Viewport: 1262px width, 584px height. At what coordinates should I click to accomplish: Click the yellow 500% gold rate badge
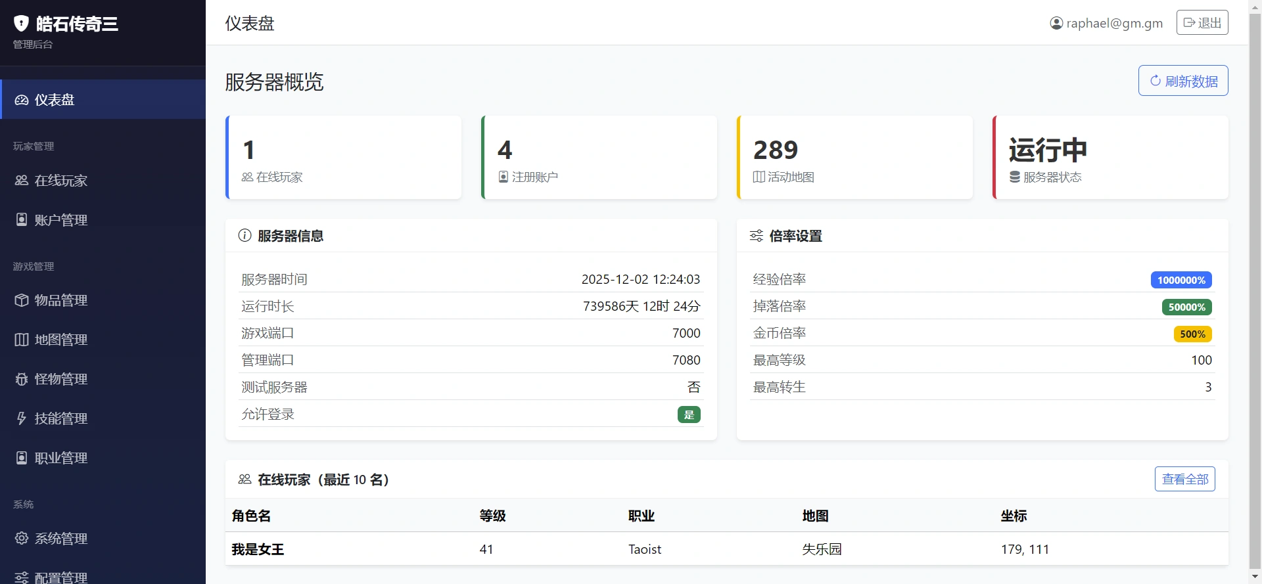click(x=1192, y=334)
